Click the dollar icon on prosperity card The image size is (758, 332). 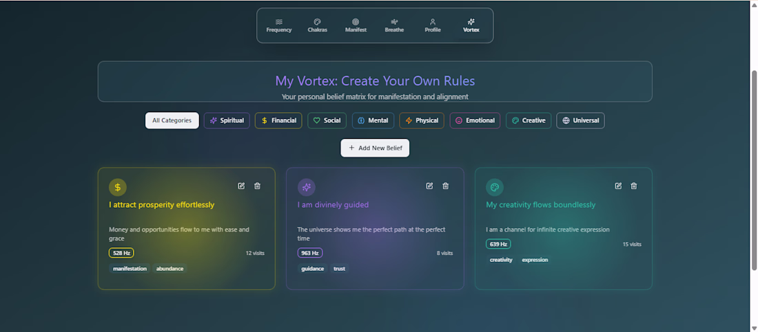coord(117,187)
